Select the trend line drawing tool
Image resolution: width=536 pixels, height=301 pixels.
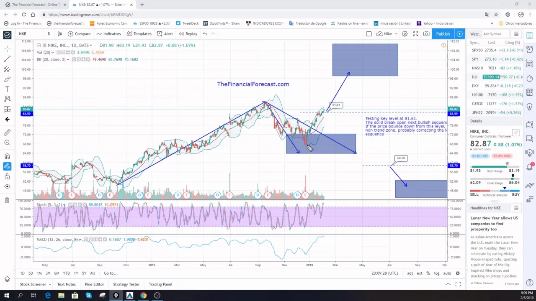7,59
